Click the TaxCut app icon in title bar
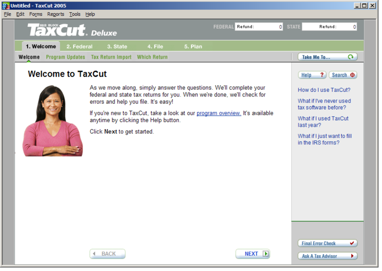This screenshot has height=271, width=382. [x=6, y=6]
